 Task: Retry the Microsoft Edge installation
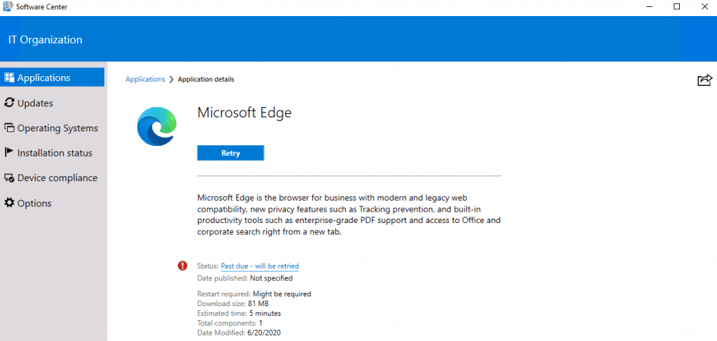click(230, 153)
